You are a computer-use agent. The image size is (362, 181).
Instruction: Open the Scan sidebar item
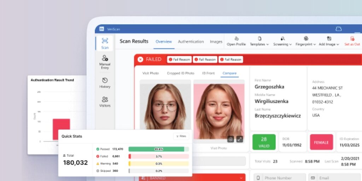tap(105, 43)
